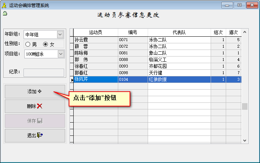
Task: Select the row with team 临淄义工
Action: tap(179, 59)
